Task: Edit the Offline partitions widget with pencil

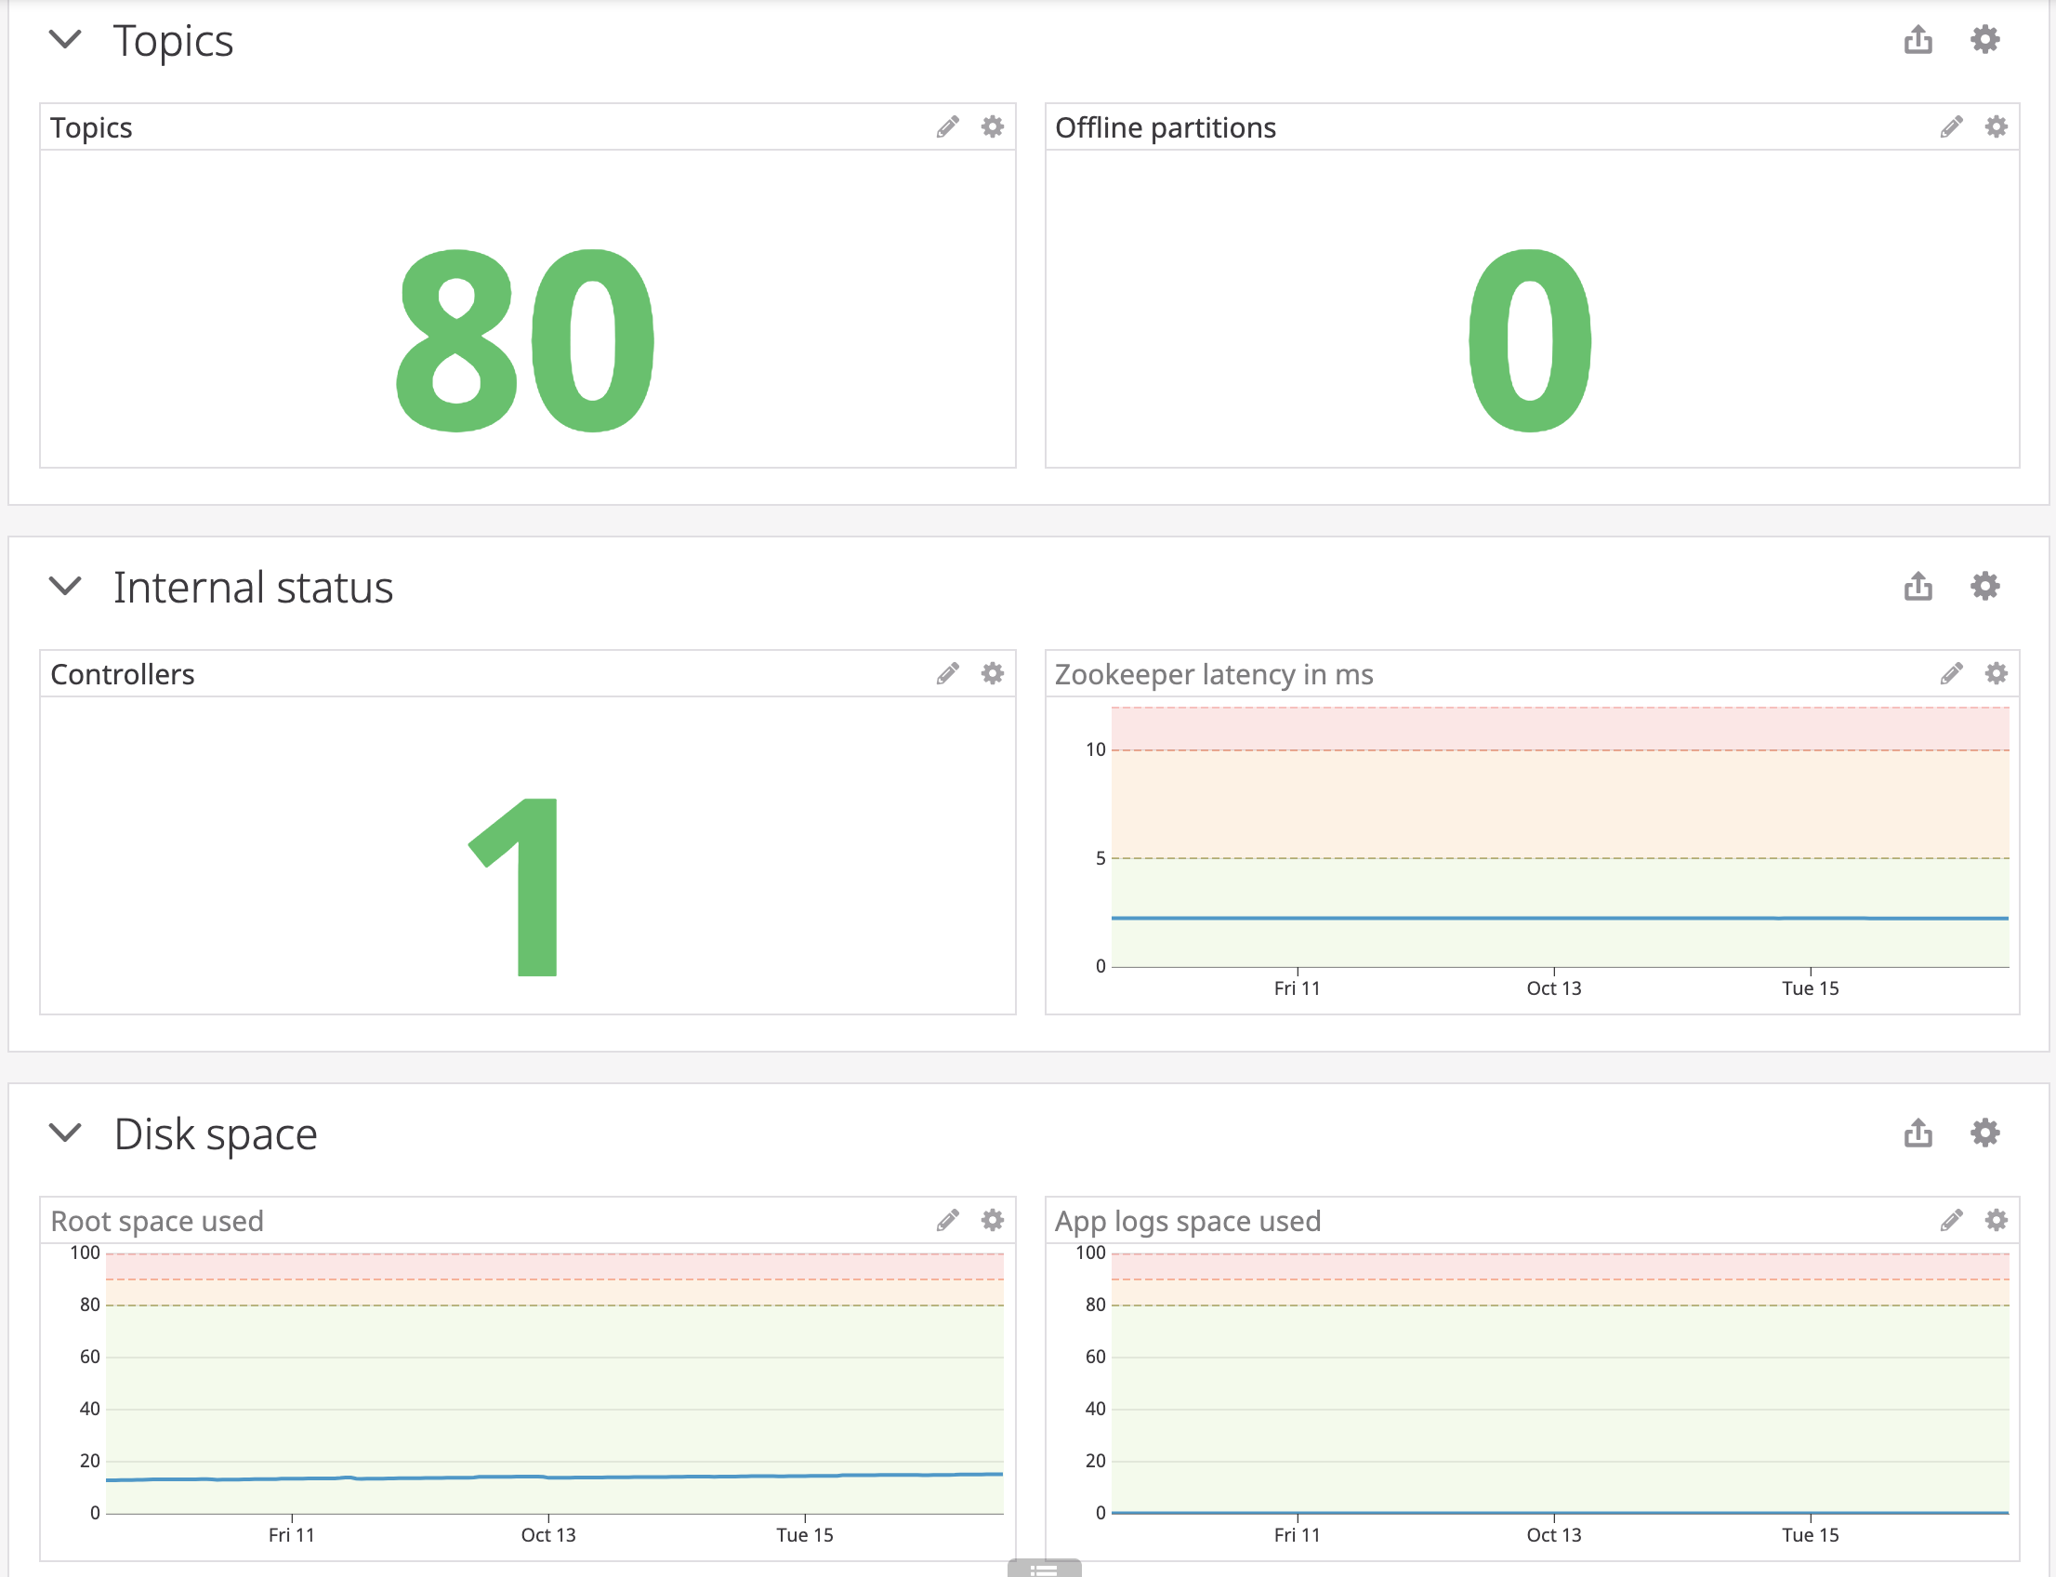Action: point(1952,126)
